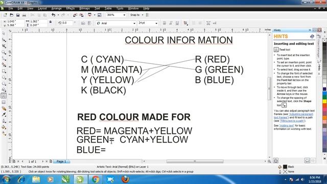Image resolution: width=327 pixels, height=184 pixels.
Task: Open the 24 pt font size dropdown
Action: [156, 24]
